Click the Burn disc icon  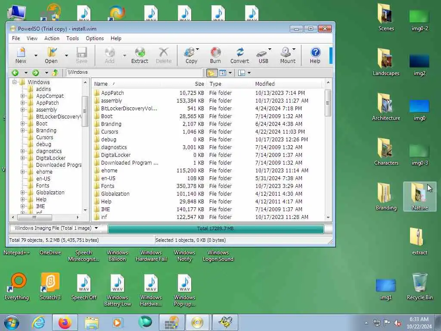click(x=215, y=56)
